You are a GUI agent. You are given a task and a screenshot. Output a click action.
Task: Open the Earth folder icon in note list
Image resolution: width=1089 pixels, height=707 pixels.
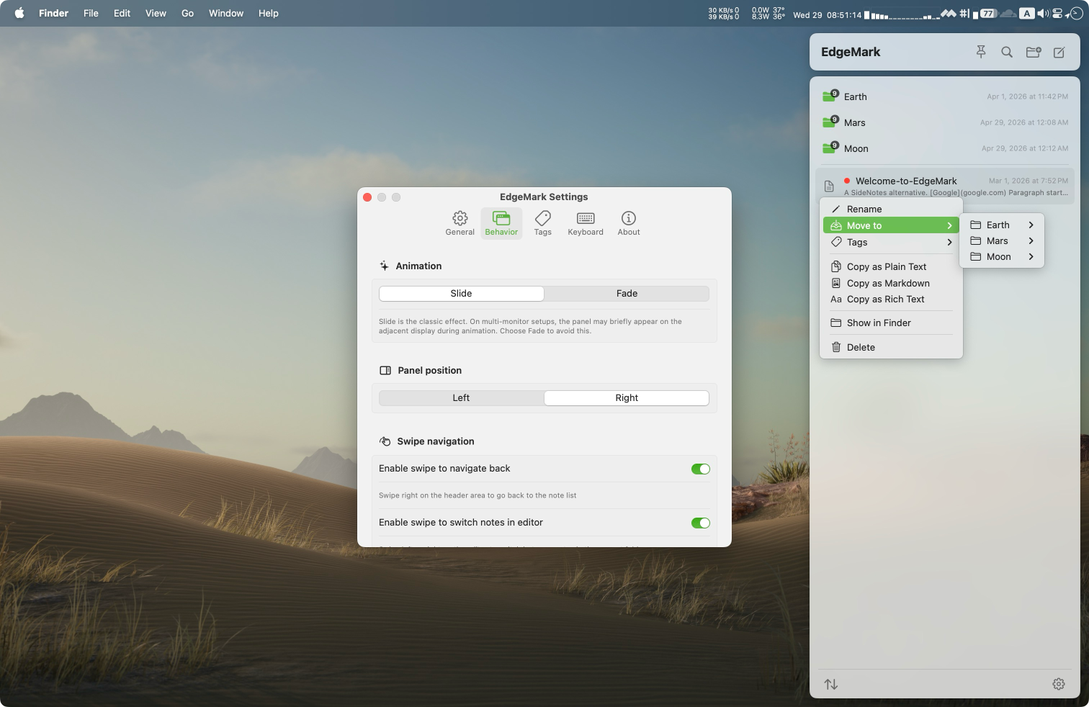coord(830,96)
